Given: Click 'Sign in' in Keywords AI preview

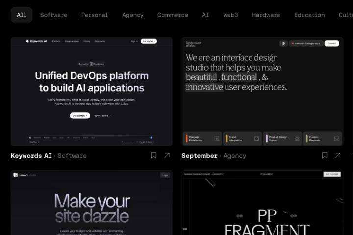Looking at the screenshot, I should point(134,41).
